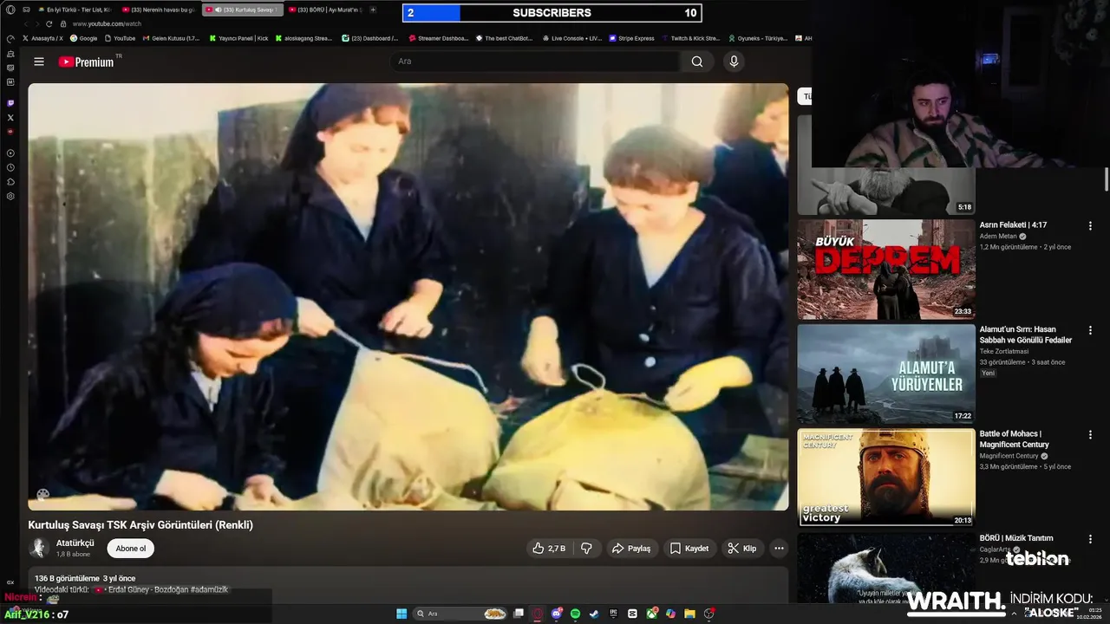Image resolution: width=1110 pixels, height=624 pixels.
Task: Open Stripe Express bookmark
Action: click(x=631, y=38)
